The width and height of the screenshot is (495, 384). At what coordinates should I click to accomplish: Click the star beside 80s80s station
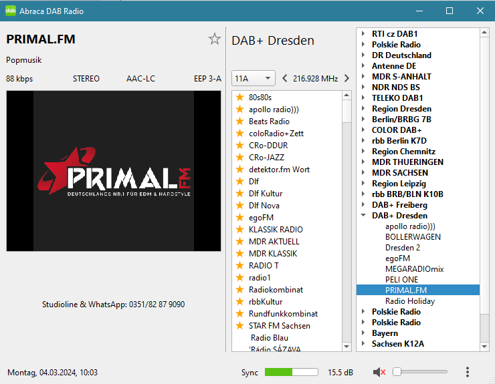click(x=239, y=98)
